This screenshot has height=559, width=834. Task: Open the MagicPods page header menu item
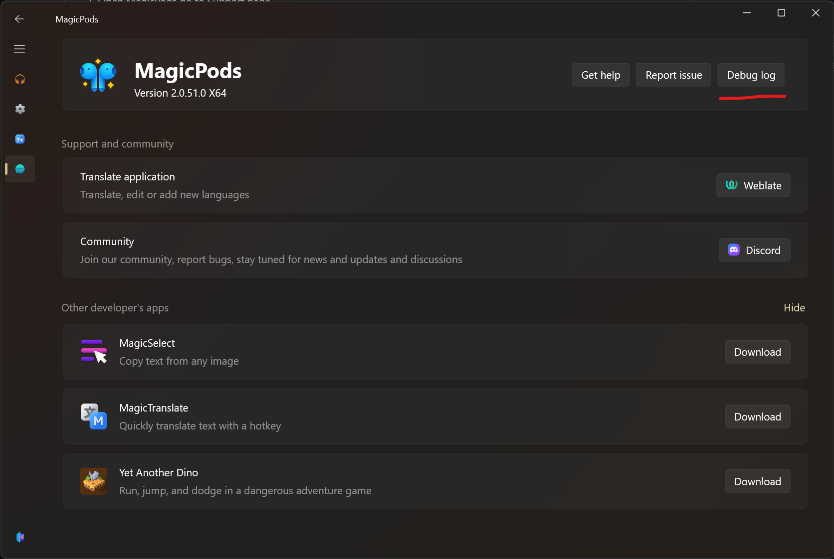pyautogui.click(x=76, y=19)
